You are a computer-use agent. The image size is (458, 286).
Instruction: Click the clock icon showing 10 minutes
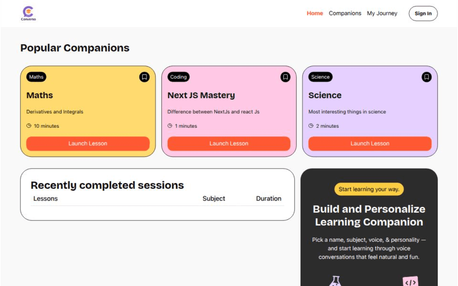click(x=29, y=126)
